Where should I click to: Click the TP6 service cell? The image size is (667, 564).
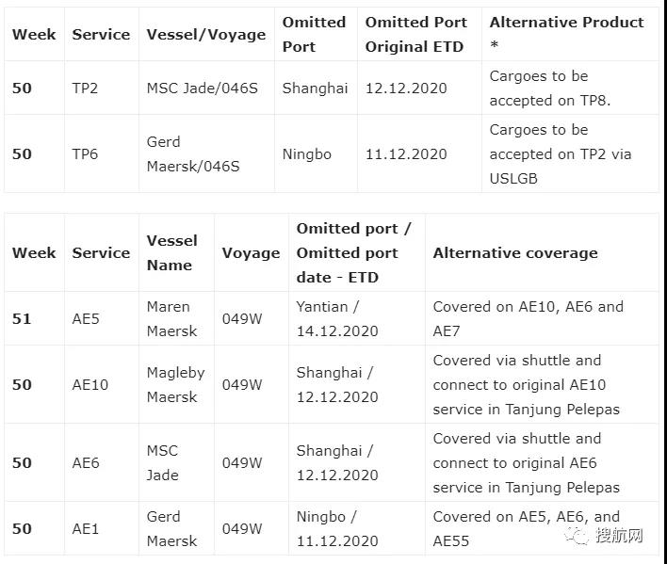point(85,154)
